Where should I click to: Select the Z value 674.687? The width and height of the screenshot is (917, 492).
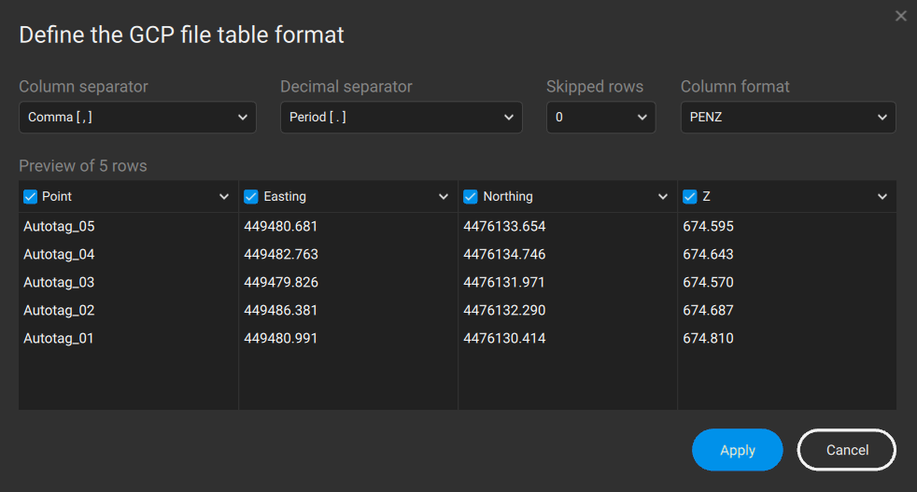coord(708,311)
